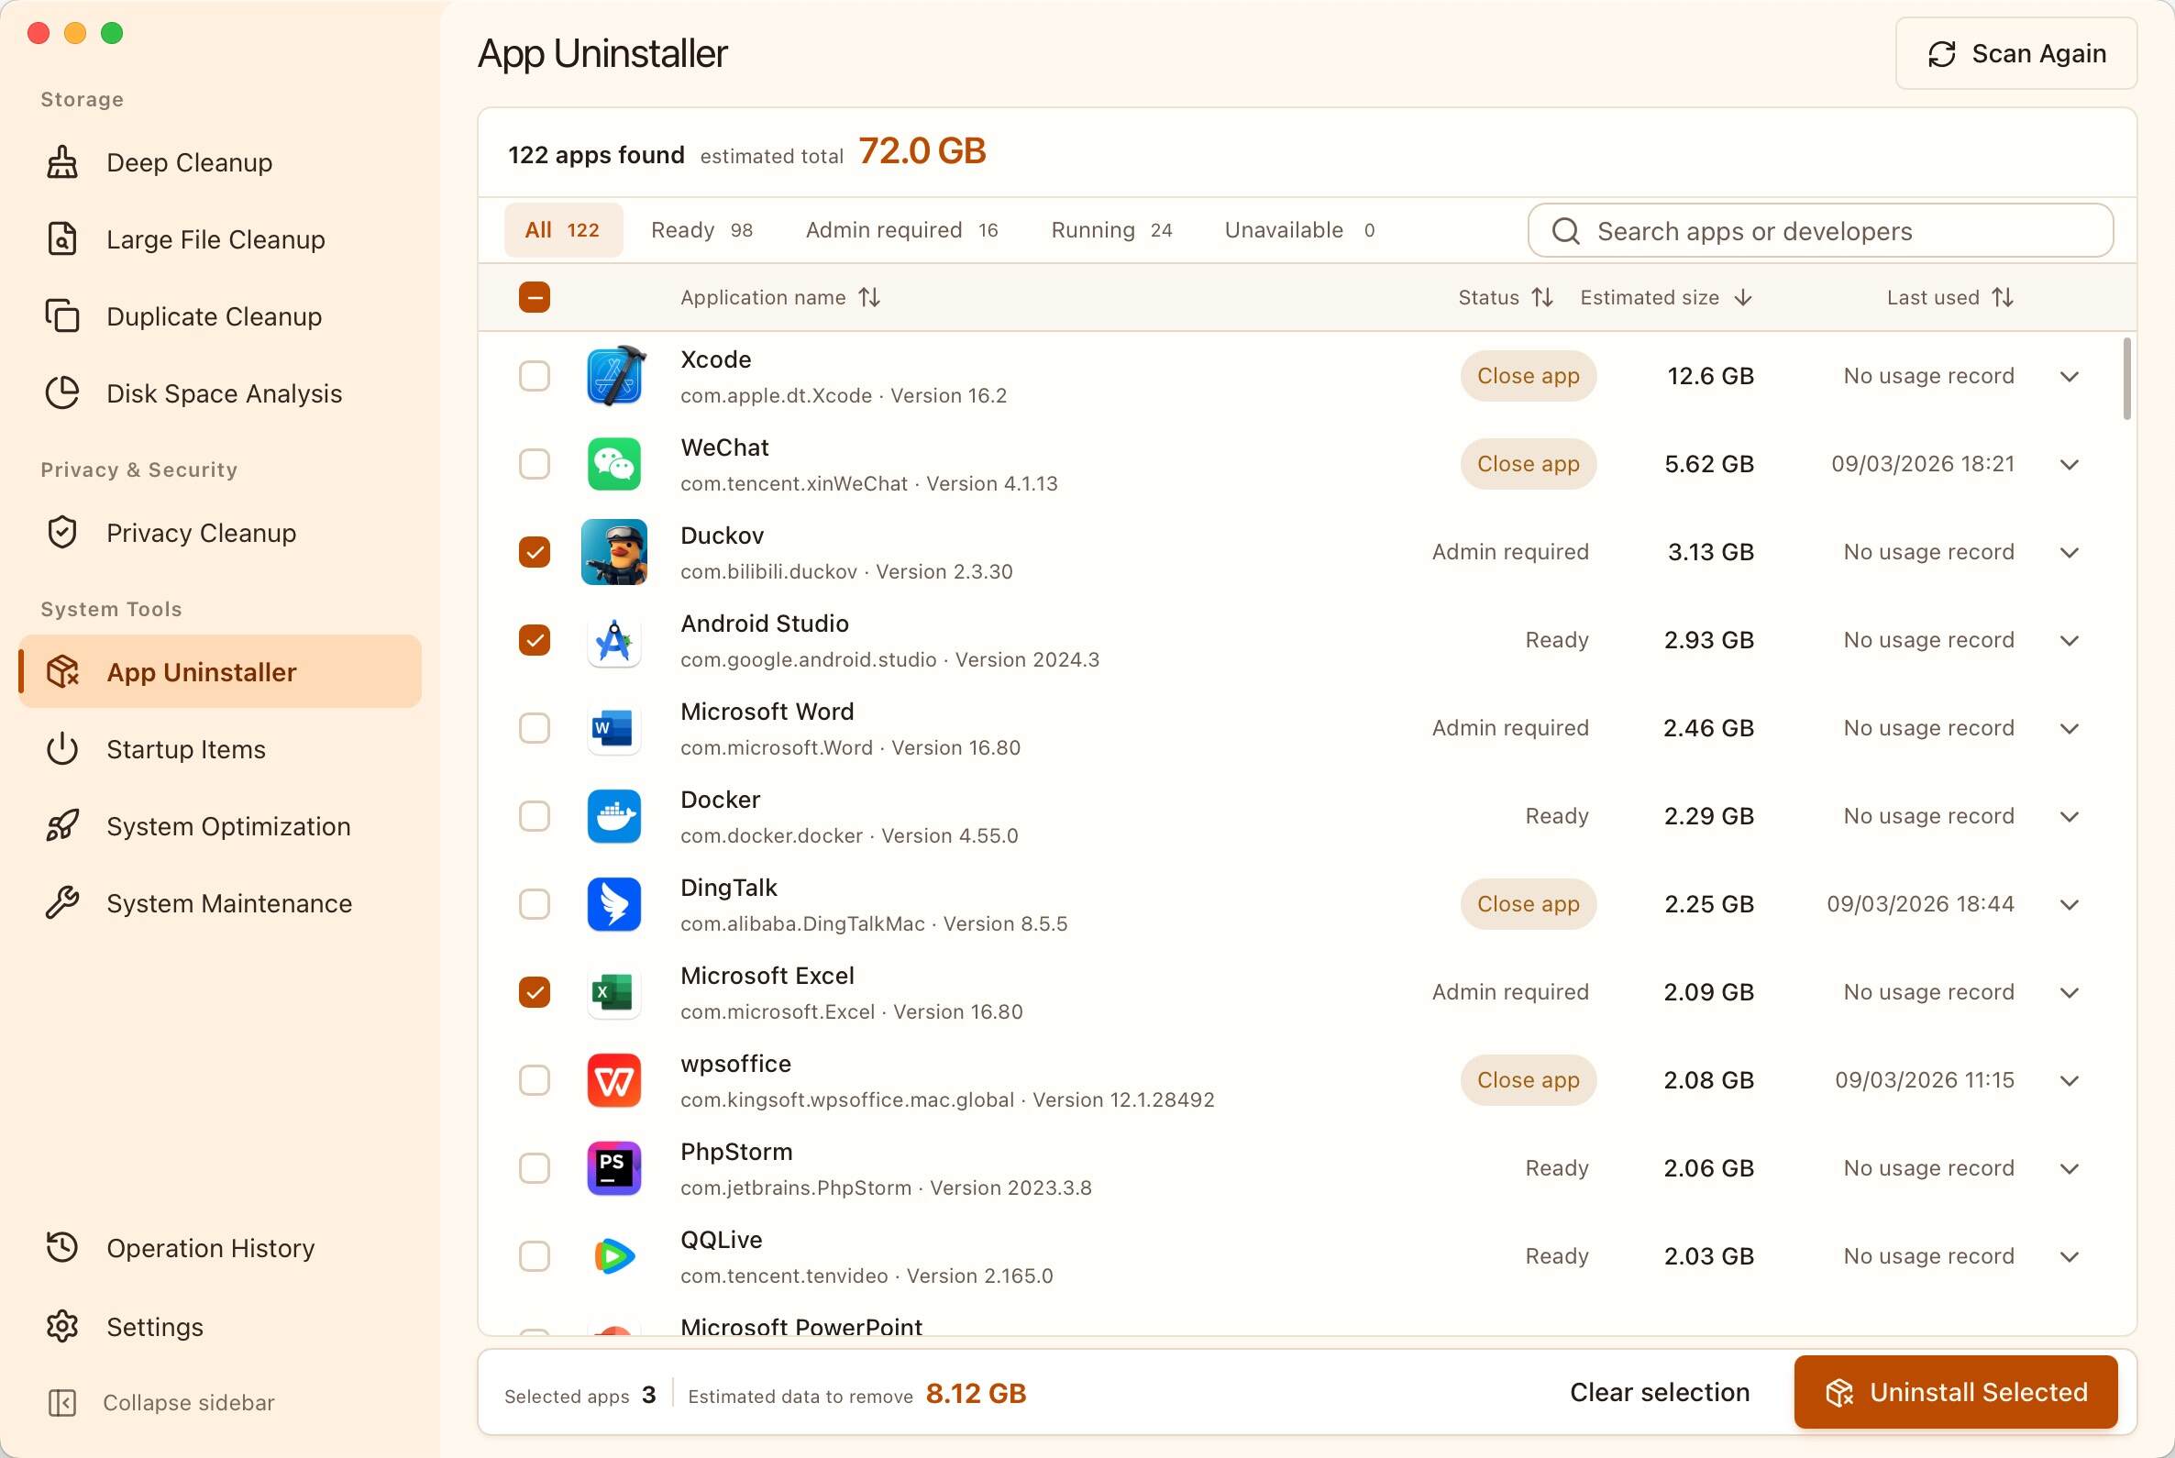Screen dimensions: 2175x1458
Task: Open Startup Items power icon
Action: [x=62, y=749]
